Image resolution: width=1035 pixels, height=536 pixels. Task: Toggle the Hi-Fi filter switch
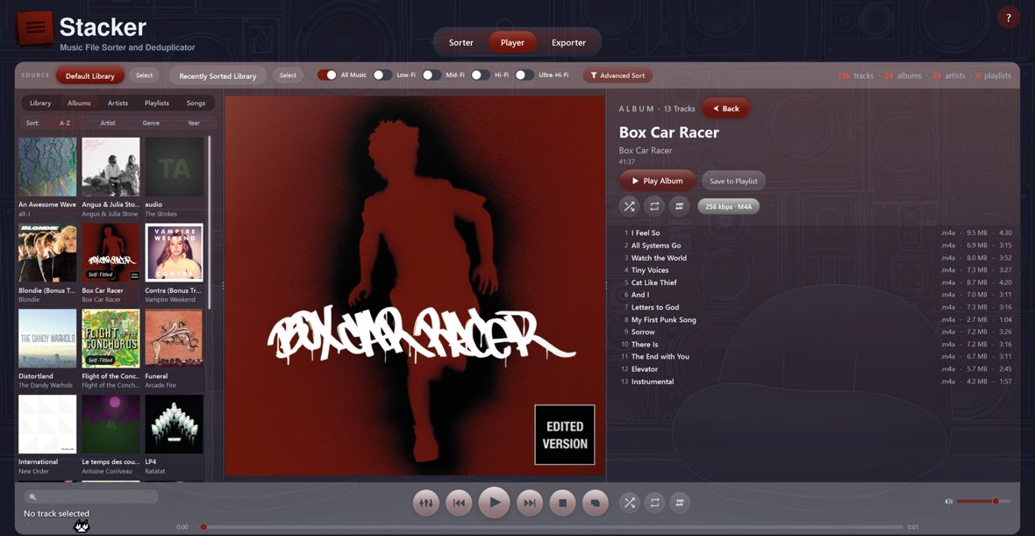[481, 75]
